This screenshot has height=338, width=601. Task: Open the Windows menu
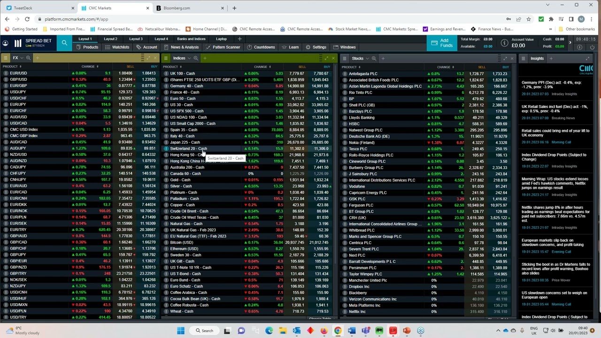click(345, 47)
